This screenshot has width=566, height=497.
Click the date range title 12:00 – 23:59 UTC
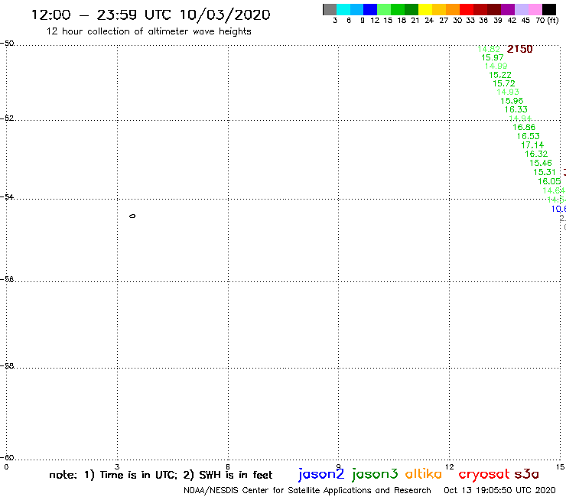tap(151, 15)
